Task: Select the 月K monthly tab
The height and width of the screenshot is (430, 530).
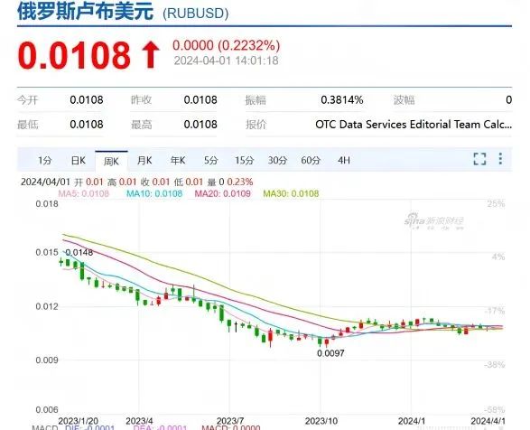Action: tap(144, 161)
